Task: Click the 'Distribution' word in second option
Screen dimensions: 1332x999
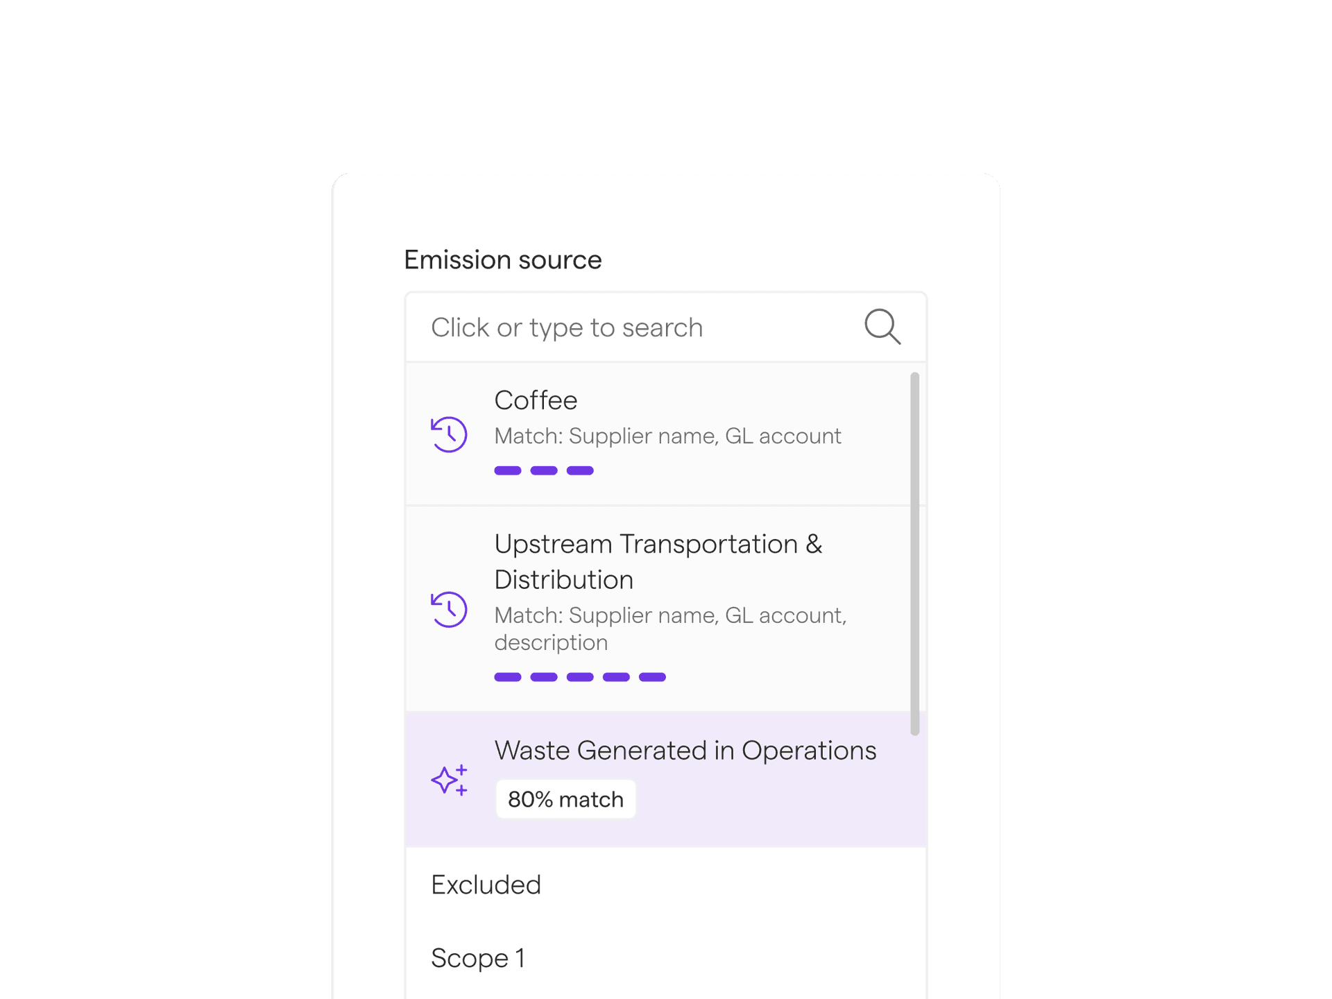Action: click(564, 580)
